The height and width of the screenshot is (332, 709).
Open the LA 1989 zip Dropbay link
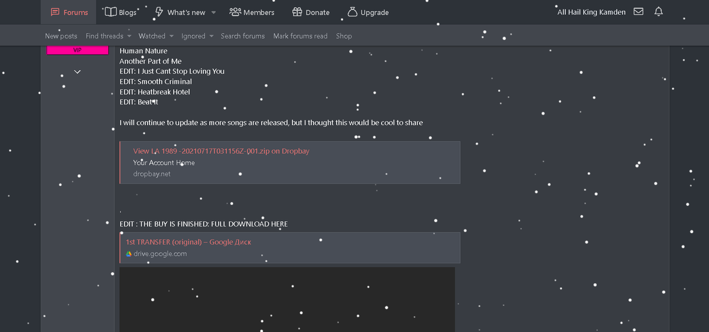click(x=221, y=151)
